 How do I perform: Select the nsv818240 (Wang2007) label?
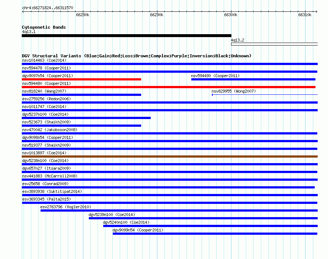click(x=44, y=91)
